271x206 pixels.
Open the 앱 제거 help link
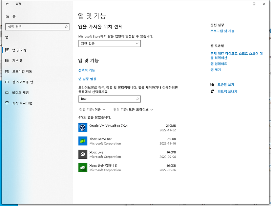[215, 70]
